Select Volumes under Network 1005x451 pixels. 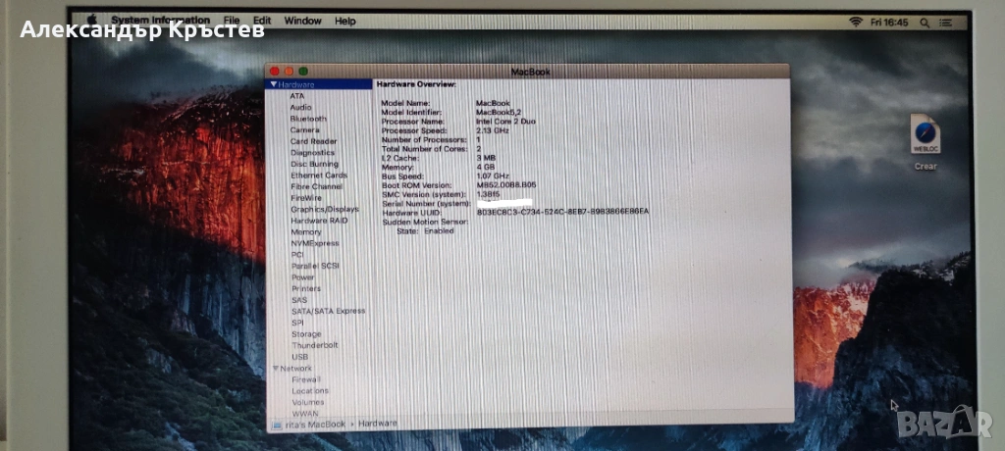click(308, 402)
